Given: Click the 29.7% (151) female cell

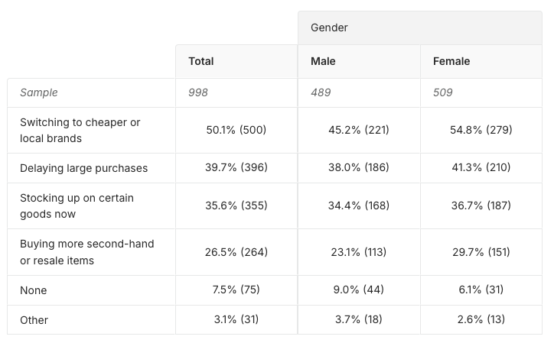Looking at the screenshot, I should click(x=481, y=252).
